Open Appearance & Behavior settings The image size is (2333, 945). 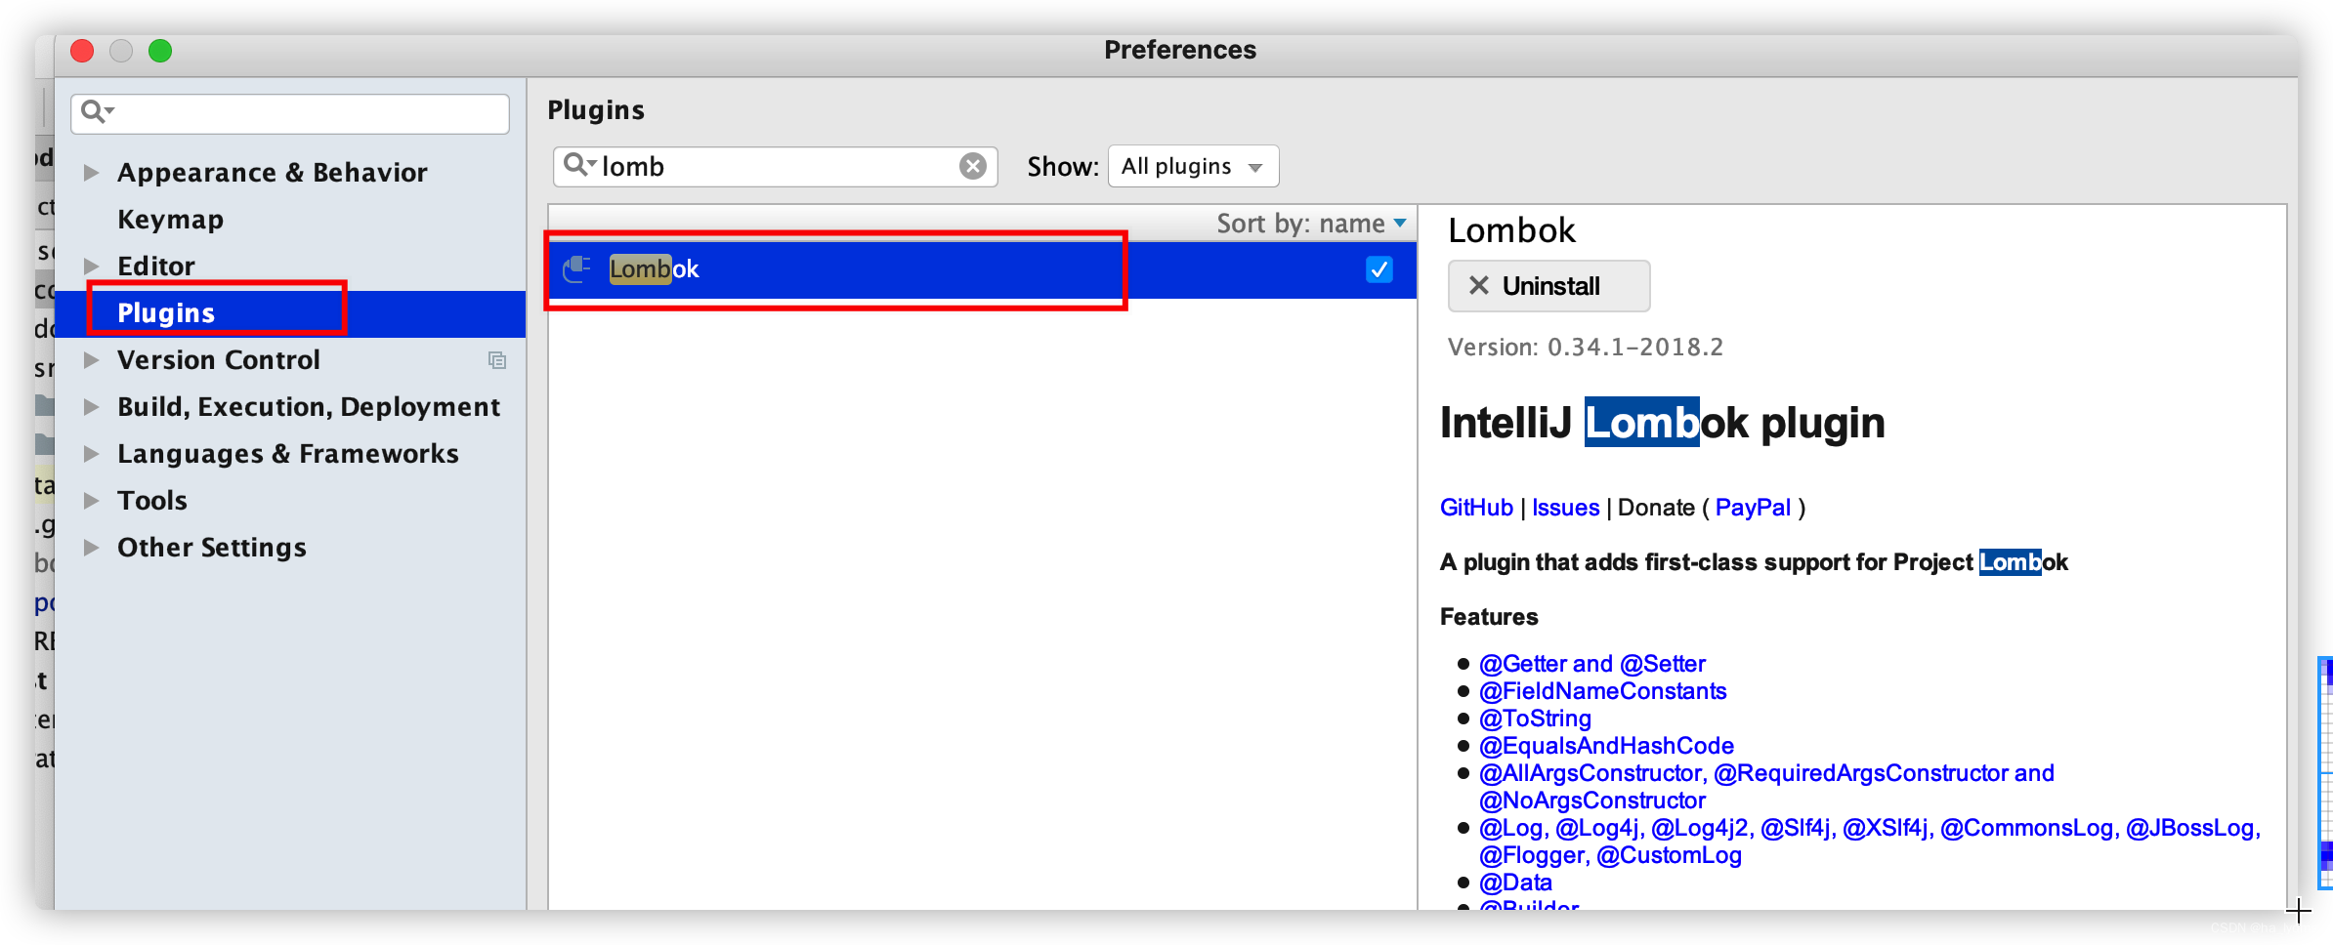click(273, 173)
